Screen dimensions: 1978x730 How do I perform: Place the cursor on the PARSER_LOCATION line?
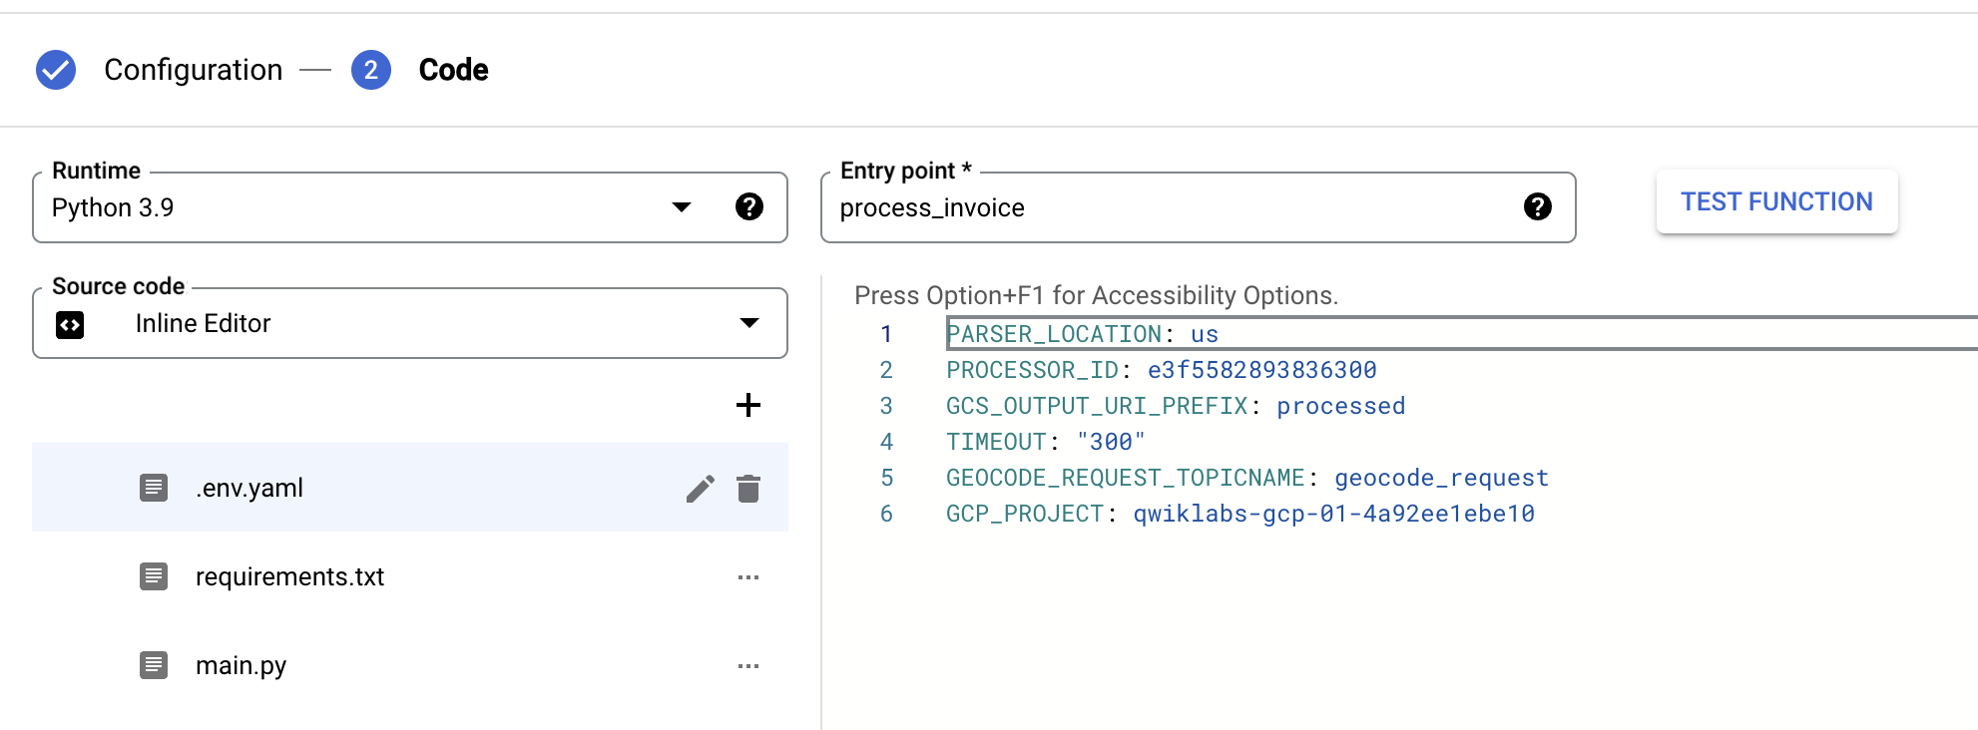point(1462,334)
